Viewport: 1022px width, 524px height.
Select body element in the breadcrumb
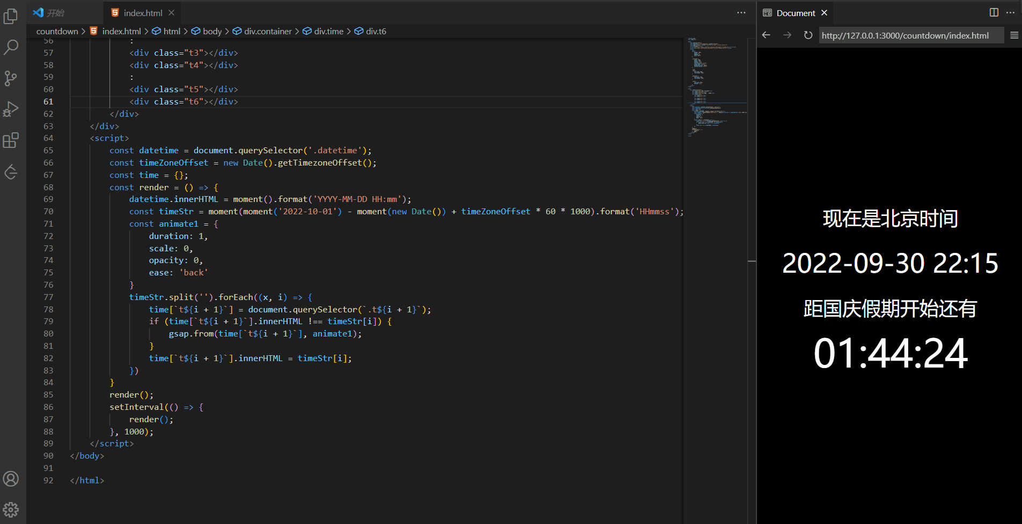pos(212,32)
